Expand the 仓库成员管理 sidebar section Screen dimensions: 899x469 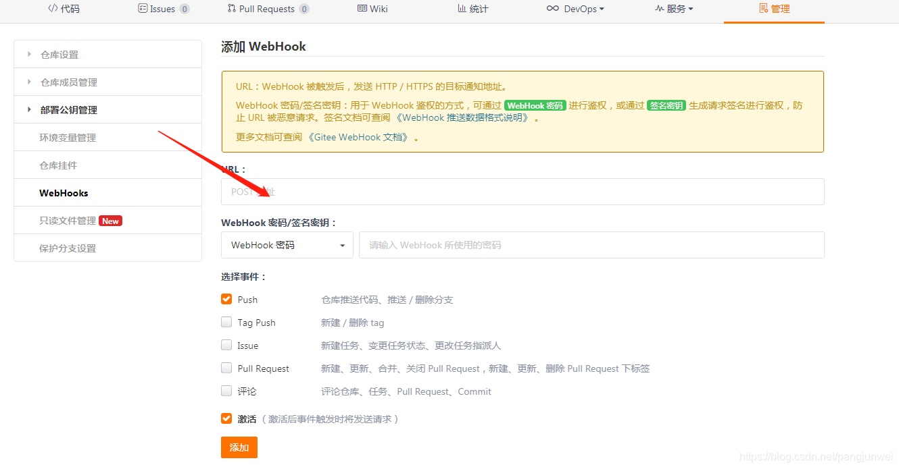[108, 82]
